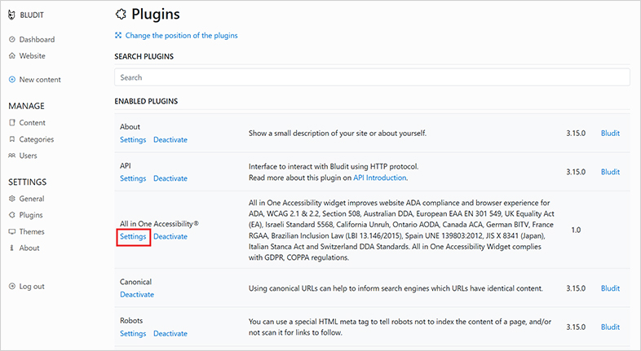Open Settings for the Robots plugin
Image resolution: width=641 pixels, height=351 pixels.
click(133, 334)
